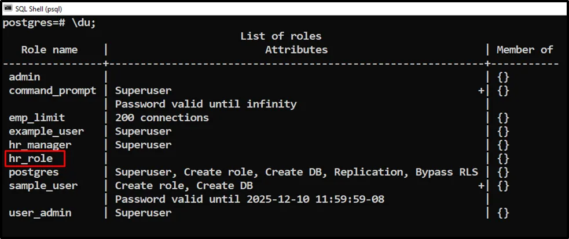Click the "Password valid until infinity" text
This screenshot has width=569, height=239.
(x=205, y=104)
